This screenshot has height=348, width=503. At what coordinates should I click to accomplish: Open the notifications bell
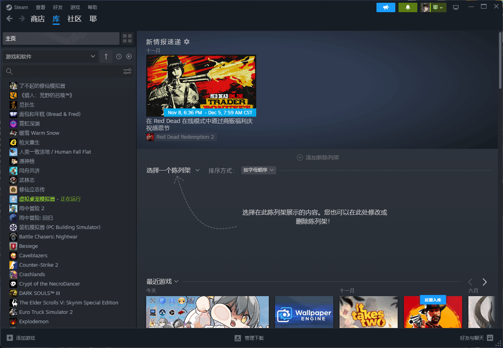408,7
